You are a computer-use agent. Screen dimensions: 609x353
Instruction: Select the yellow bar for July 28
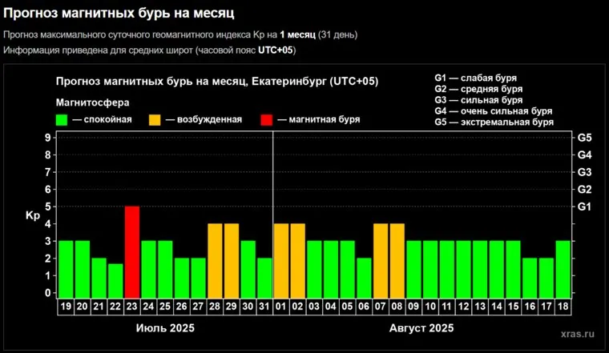point(215,259)
